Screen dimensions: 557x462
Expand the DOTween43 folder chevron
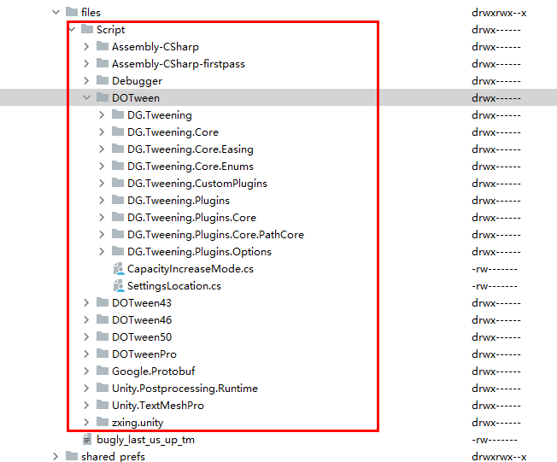[86, 302]
